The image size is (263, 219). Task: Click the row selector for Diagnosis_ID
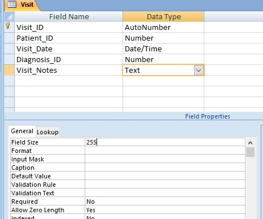9,60
